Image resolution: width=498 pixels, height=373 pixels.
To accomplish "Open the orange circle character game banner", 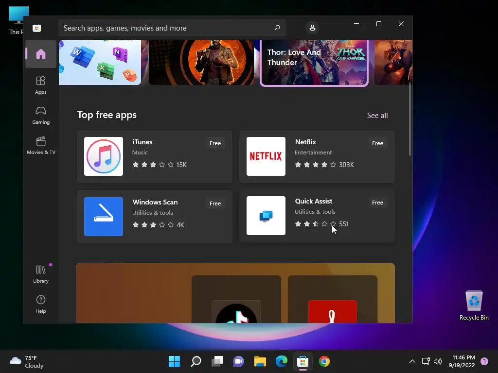I will pos(201,63).
